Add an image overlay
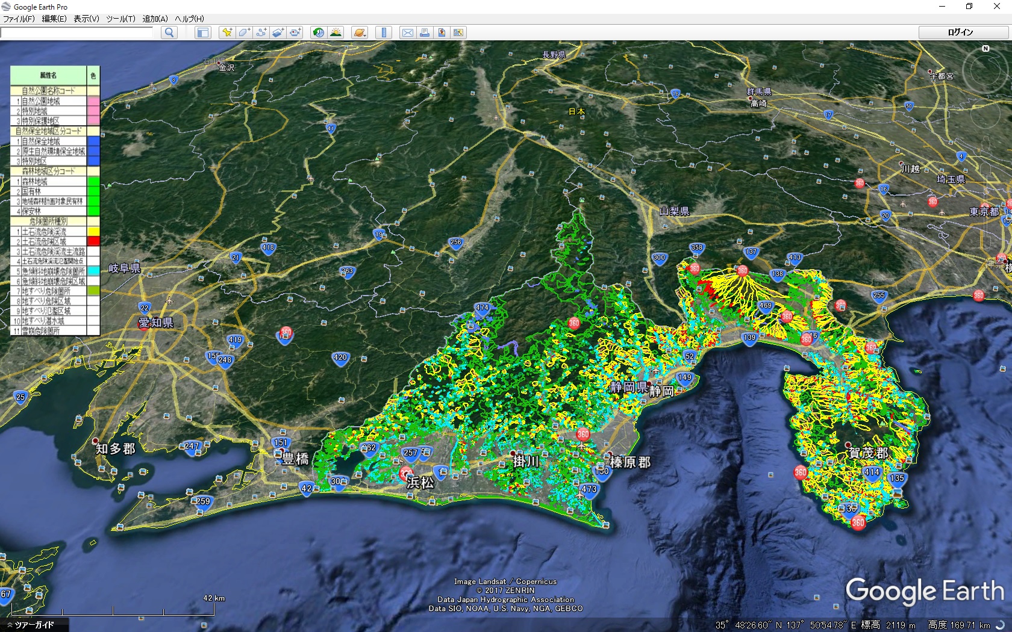Viewport: 1012px width, 632px height. 278,33
